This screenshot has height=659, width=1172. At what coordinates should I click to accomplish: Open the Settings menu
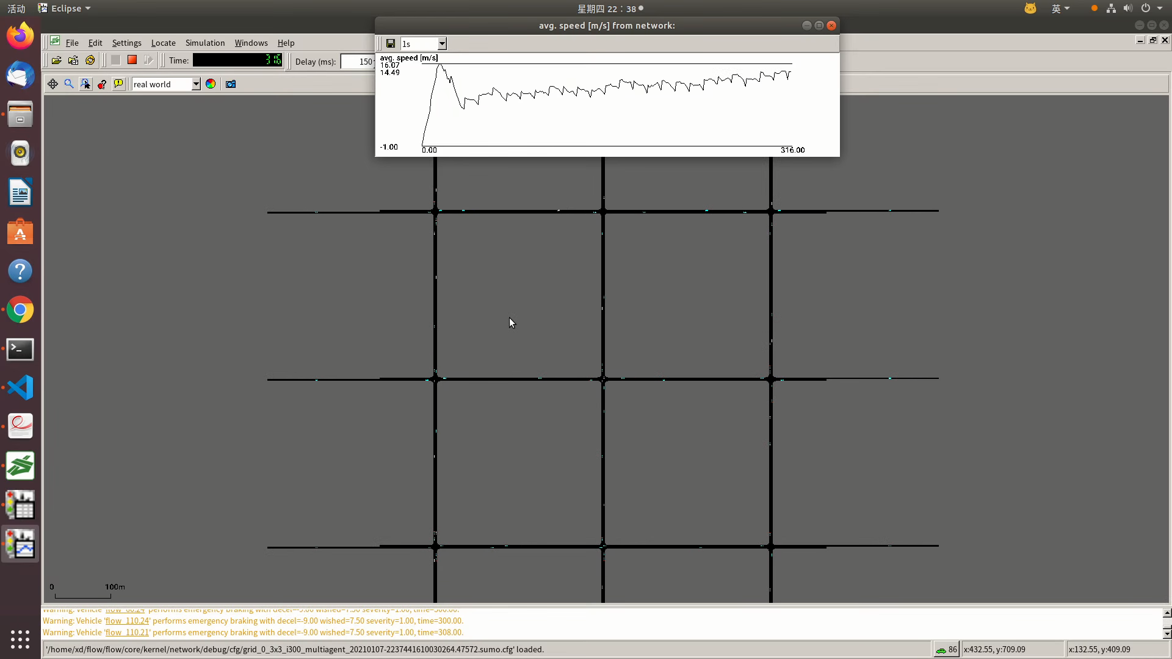pyautogui.click(x=126, y=43)
